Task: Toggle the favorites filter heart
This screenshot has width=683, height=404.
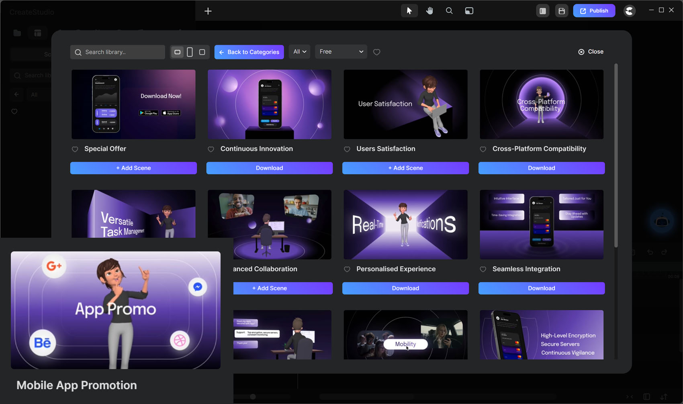Action: tap(376, 52)
